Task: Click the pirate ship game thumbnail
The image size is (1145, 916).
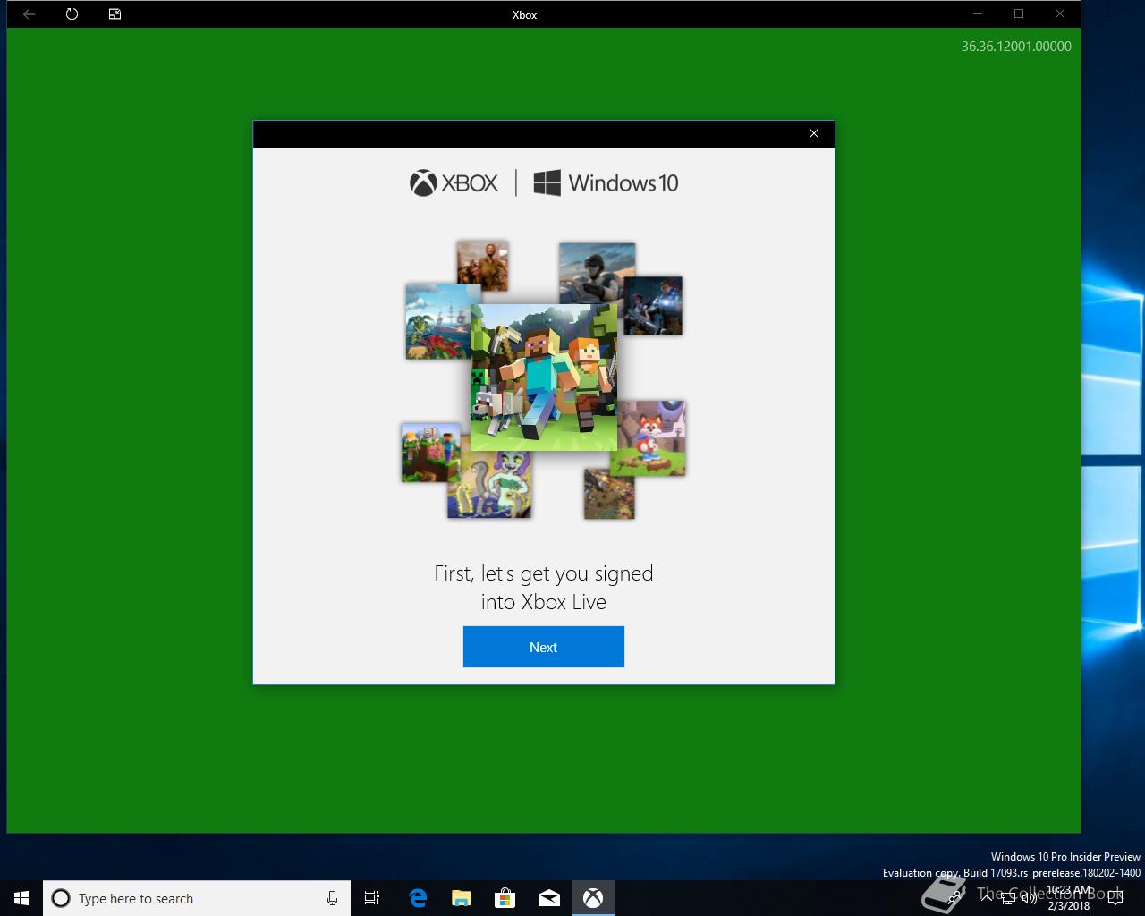Action: pos(438,322)
